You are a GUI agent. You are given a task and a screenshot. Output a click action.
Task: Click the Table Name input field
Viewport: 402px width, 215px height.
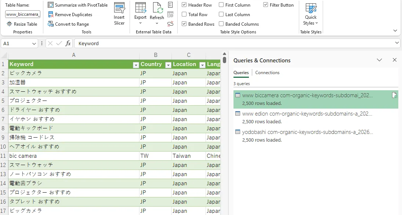point(23,14)
